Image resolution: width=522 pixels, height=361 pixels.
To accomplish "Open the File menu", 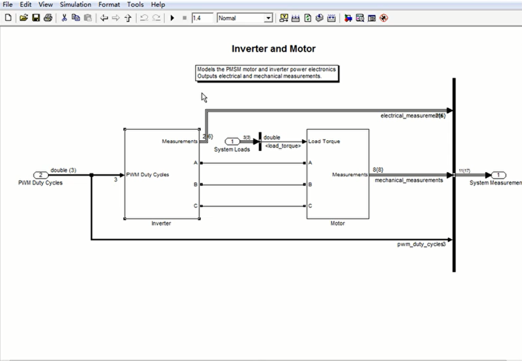I will [x=7, y=5].
